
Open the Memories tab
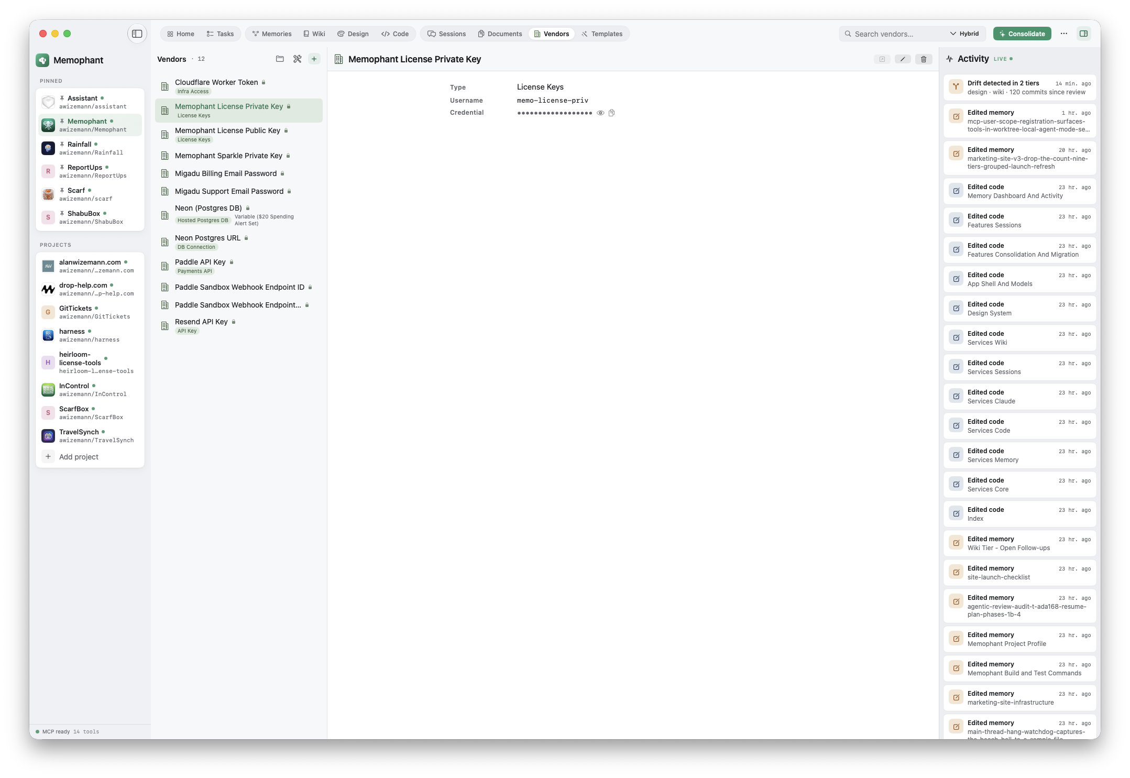point(271,34)
